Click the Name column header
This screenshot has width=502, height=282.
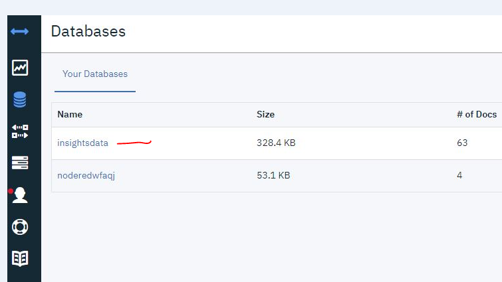[x=70, y=114]
